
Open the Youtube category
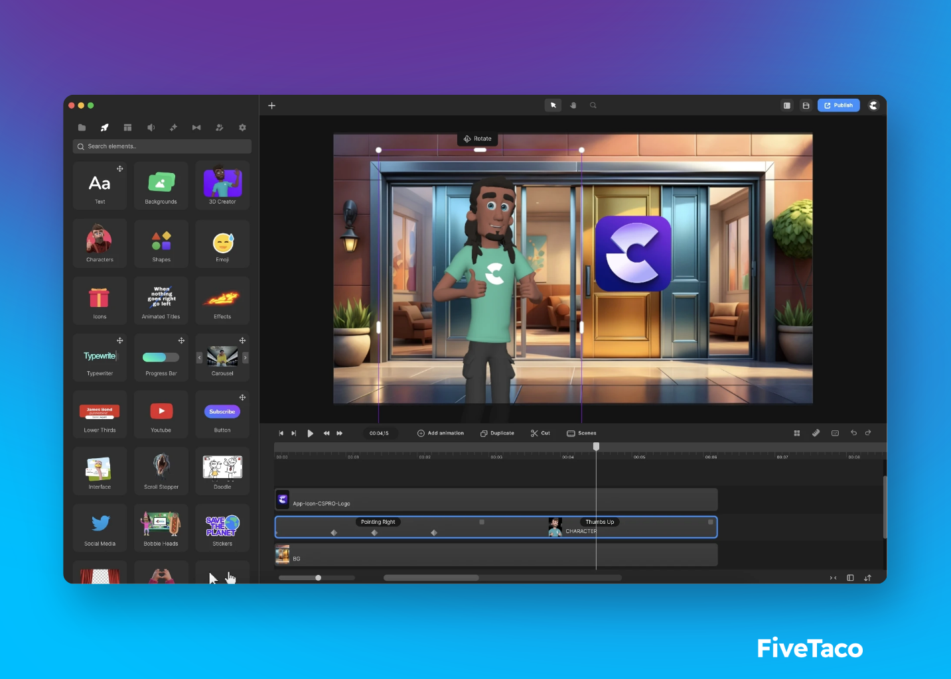pyautogui.click(x=161, y=414)
